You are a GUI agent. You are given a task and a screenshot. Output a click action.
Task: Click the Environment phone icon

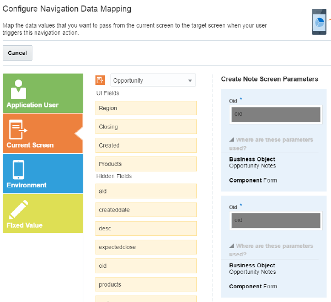coord(18,169)
